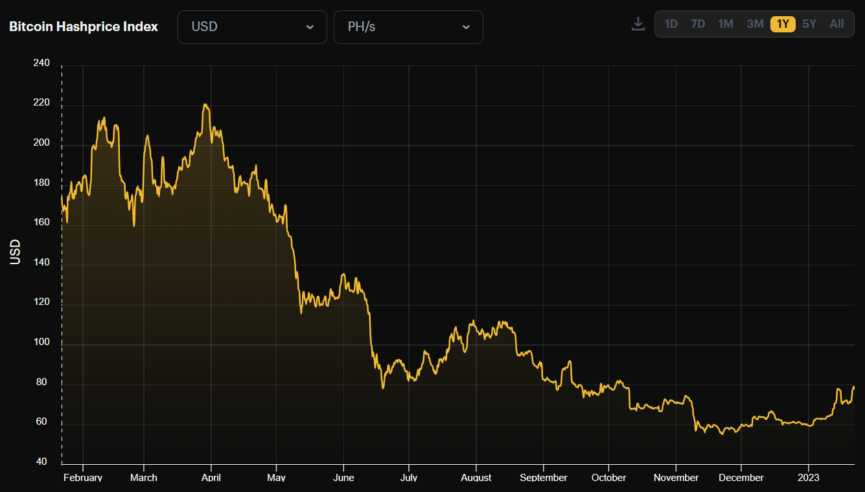Click the August label on the x-axis
This screenshot has height=492, width=865.
(x=476, y=478)
